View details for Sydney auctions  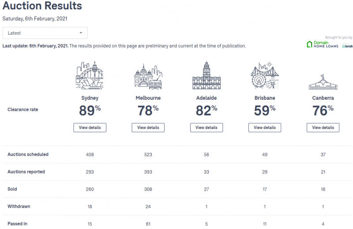[90, 128]
